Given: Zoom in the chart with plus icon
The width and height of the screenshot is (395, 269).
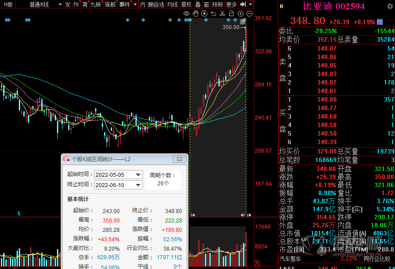Looking at the screenshot, I should (240, 14).
